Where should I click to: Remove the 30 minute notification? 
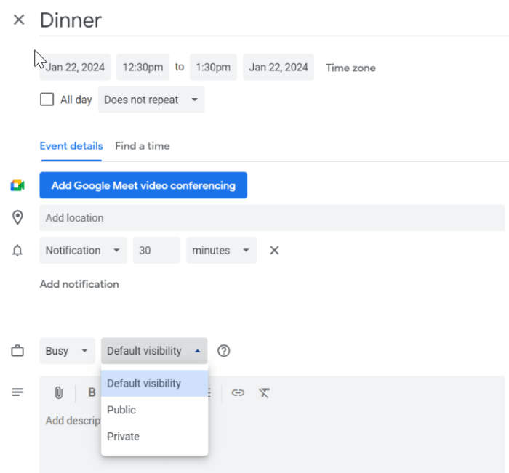[x=274, y=251]
